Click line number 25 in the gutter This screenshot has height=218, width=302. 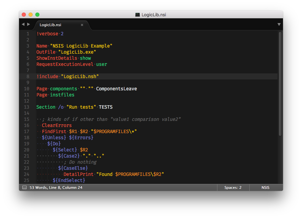pos(26,180)
